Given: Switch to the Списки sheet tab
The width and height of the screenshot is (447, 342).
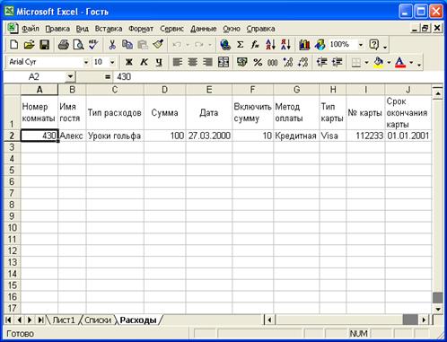Looking at the screenshot, I should (x=98, y=320).
